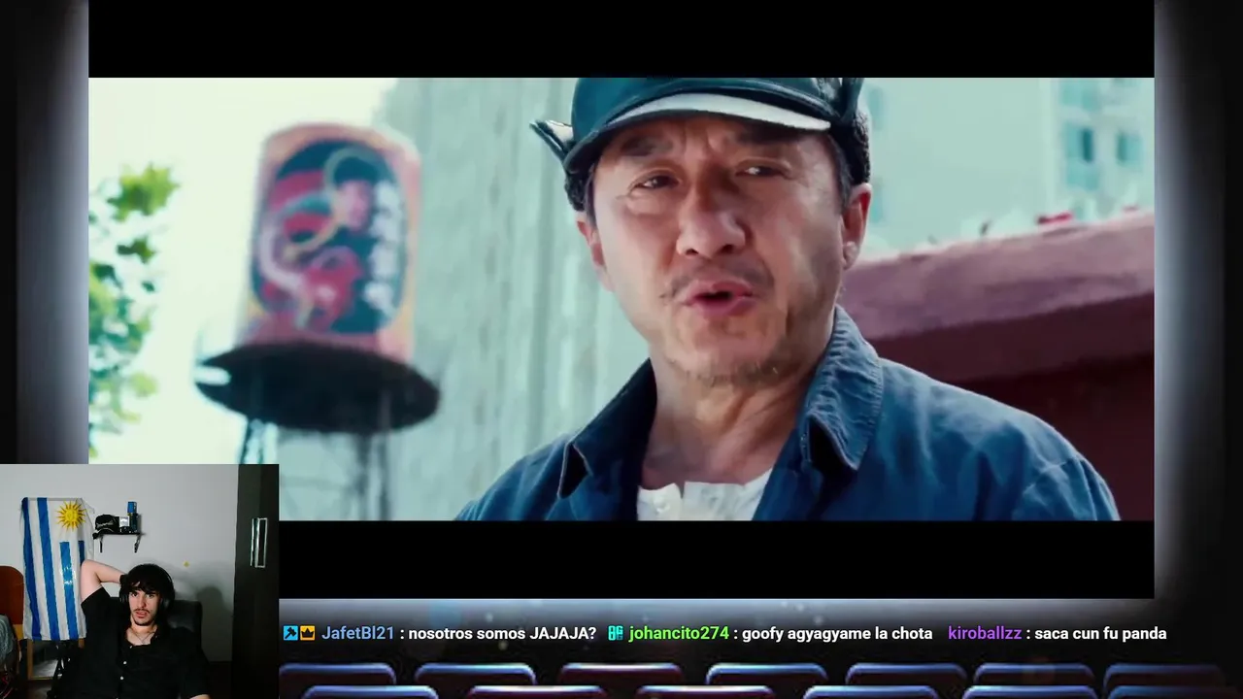Click the blue arrow badge beside JafetBl21
This screenshot has width=1243, height=699.
(x=290, y=633)
